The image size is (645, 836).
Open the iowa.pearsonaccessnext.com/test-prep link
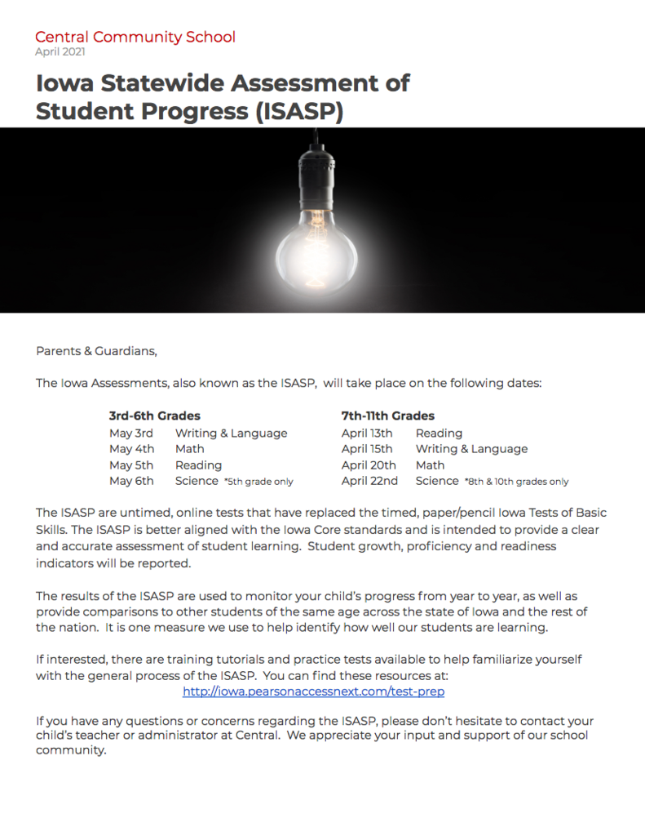click(313, 691)
